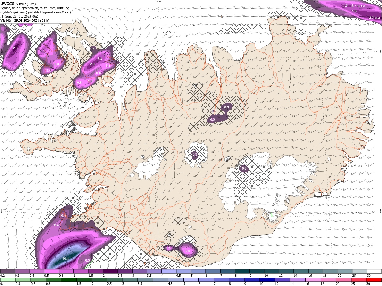Click the upper of the two northern 0.3 labels

[x=227, y=107]
